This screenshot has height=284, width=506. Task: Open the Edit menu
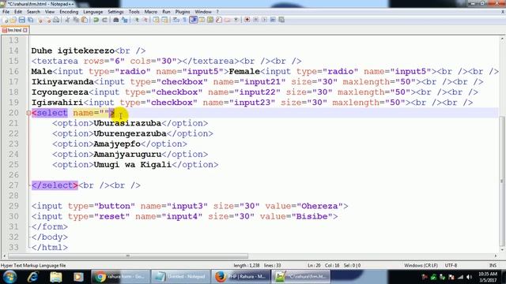[18, 12]
